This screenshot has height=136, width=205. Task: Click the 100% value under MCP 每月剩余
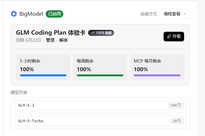[x=141, y=69]
